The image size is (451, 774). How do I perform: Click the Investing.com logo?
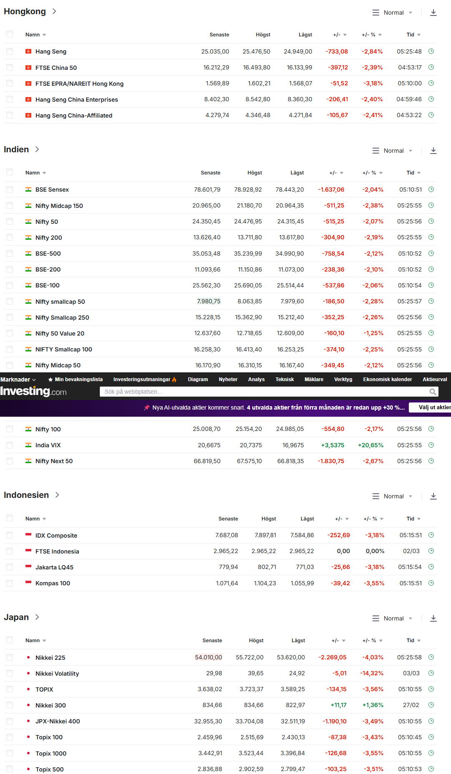[33, 392]
